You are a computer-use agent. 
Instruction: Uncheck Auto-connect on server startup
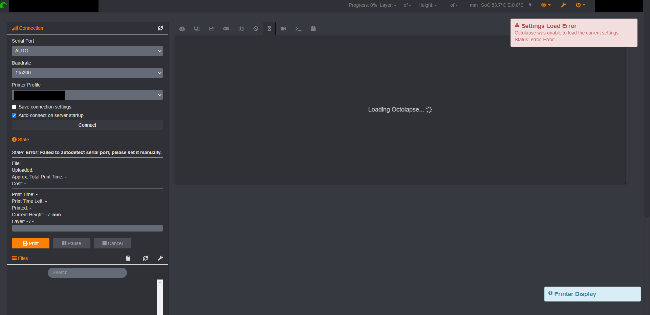click(x=14, y=116)
